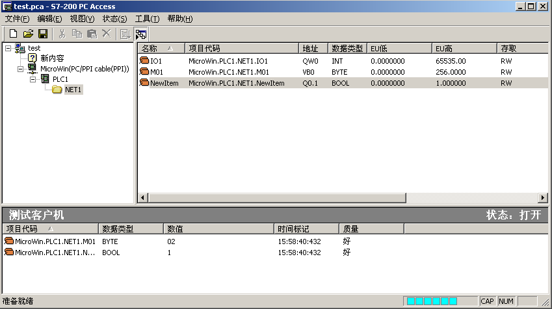This screenshot has width=552, height=309.
Task: Click the Open file toolbar icon
Action: (x=28, y=34)
